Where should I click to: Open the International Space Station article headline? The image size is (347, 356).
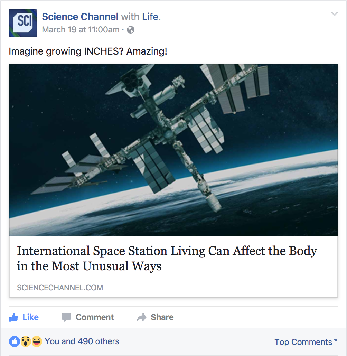pyautogui.click(x=167, y=259)
